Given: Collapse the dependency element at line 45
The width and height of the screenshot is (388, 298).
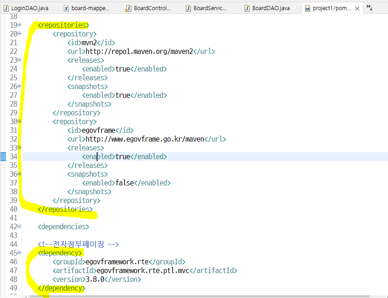Looking at the screenshot, I should tap(19, 253).
